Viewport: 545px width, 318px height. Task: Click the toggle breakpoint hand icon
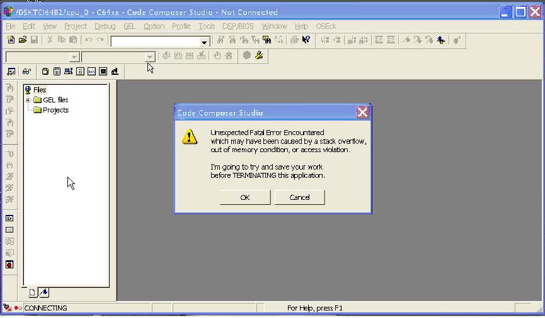point(217,55)
